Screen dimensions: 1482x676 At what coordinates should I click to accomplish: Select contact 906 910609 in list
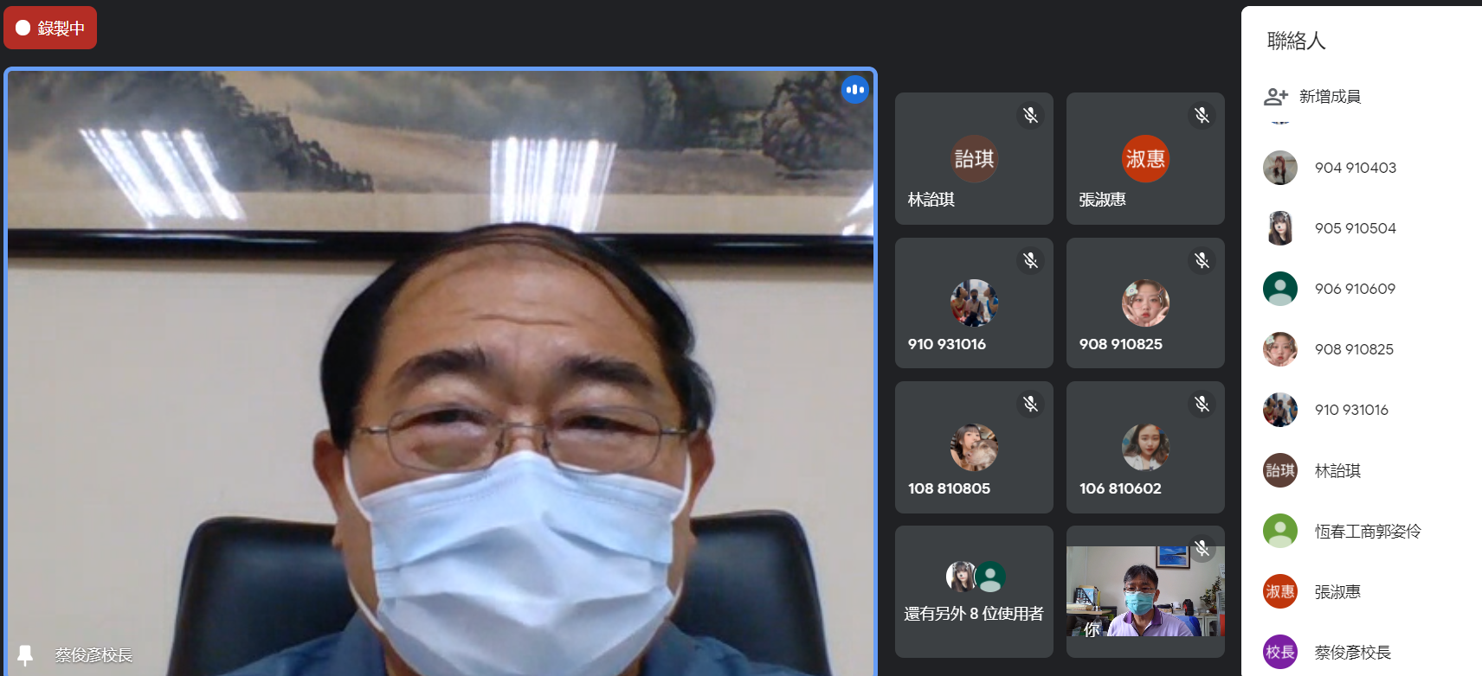pyautogui.click(x=1362, y=289)
